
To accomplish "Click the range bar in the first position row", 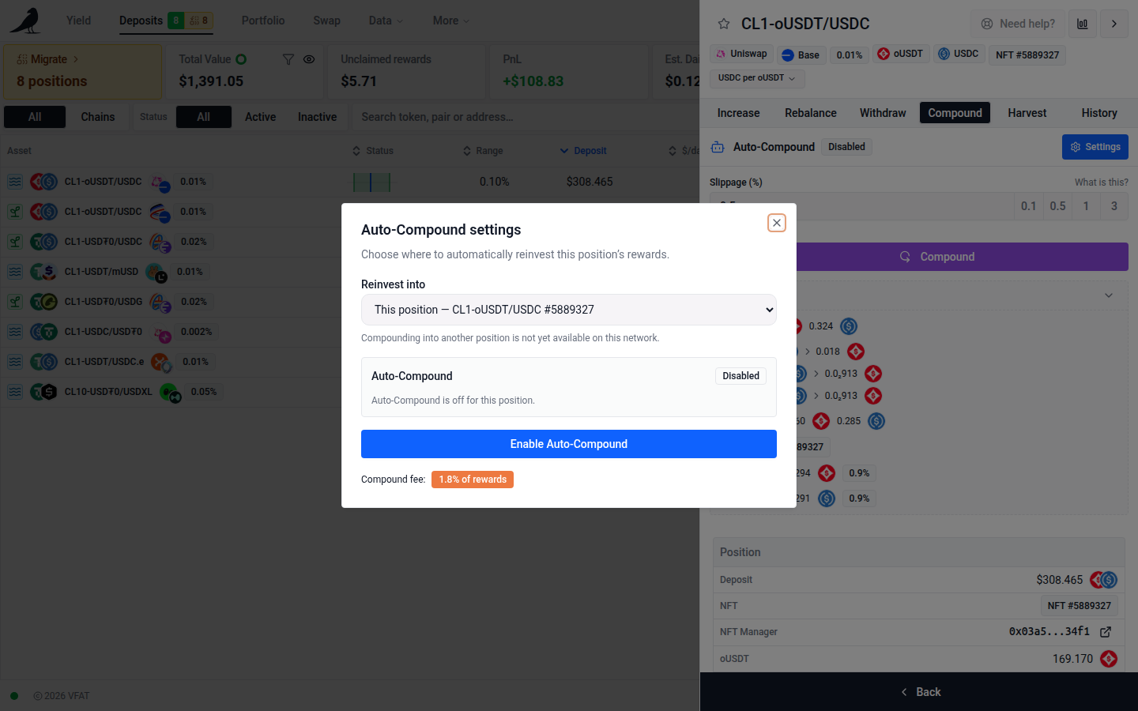I will coord(371,182).
